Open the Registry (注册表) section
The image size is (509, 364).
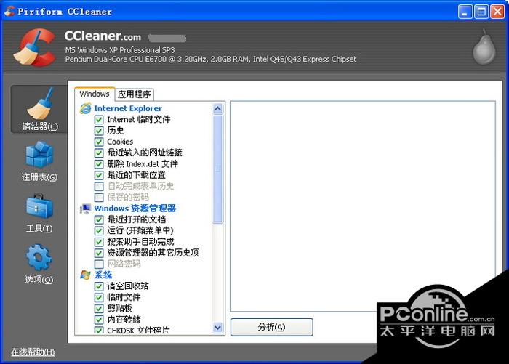(x=39, y=161)
